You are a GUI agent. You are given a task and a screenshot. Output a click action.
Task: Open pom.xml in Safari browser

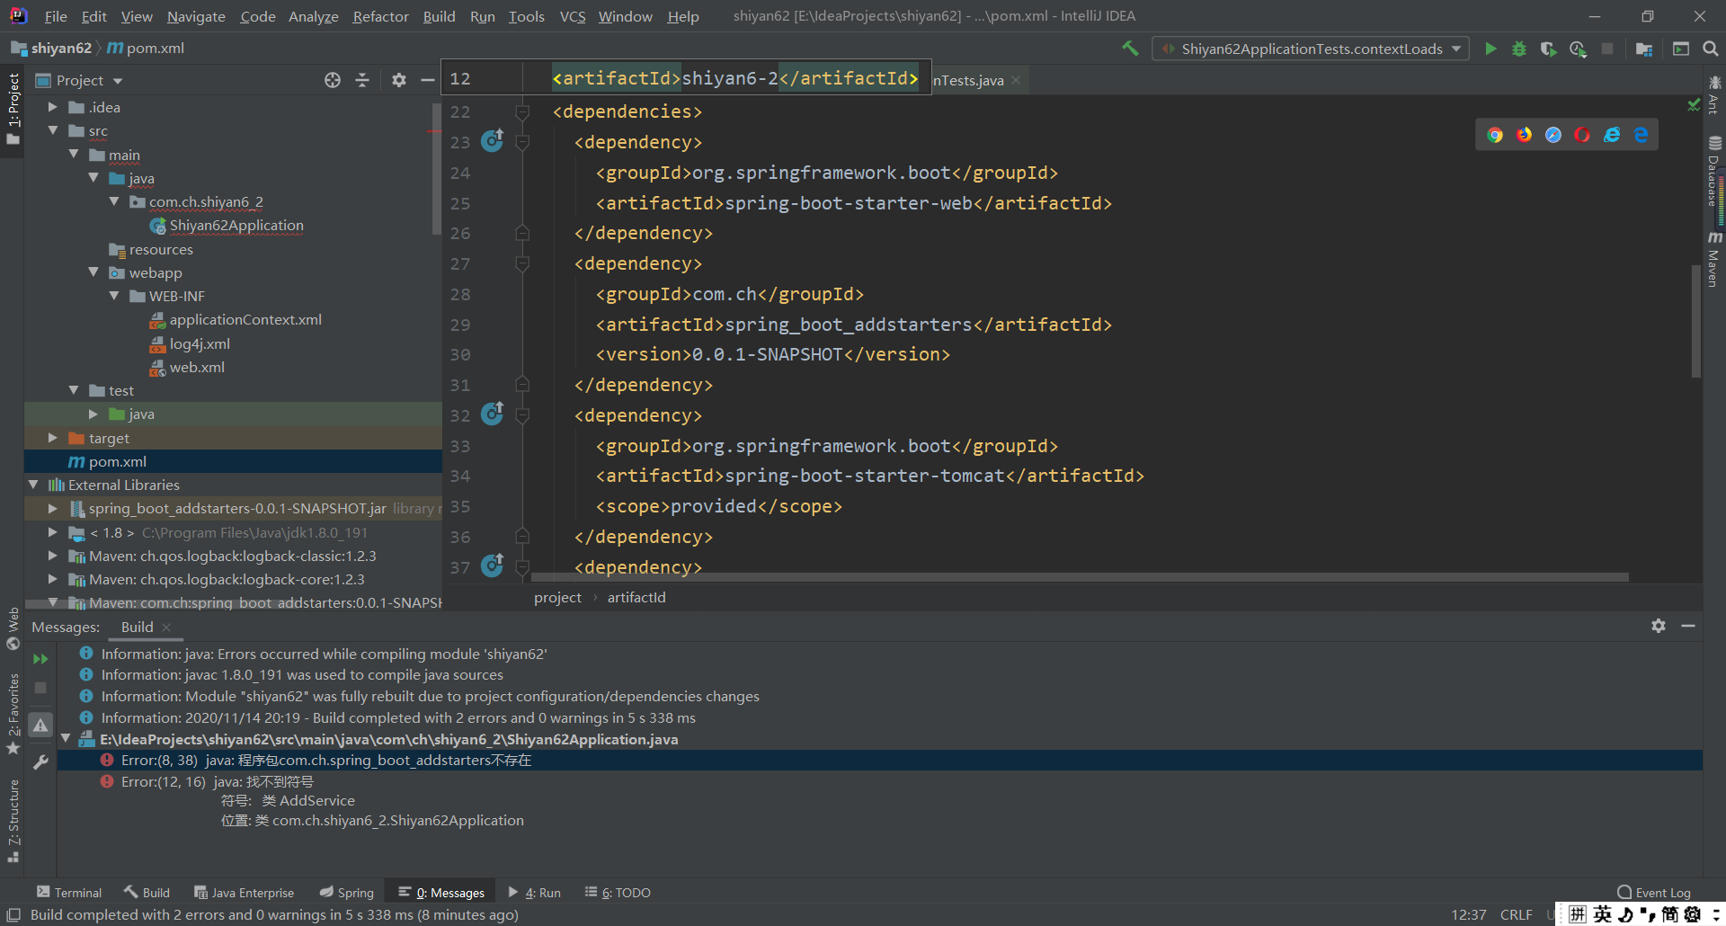point(1553,135)
